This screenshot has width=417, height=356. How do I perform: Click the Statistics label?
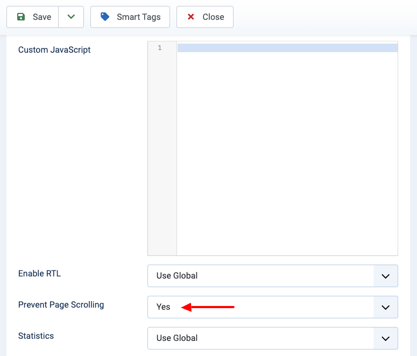[36, 336]
